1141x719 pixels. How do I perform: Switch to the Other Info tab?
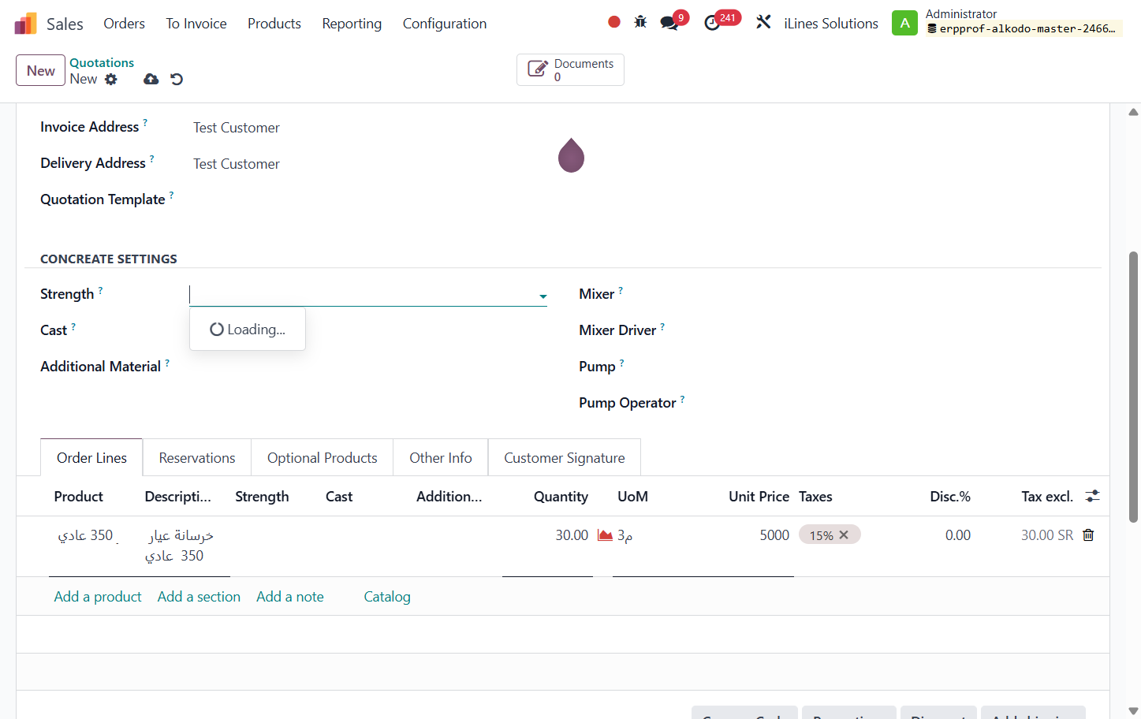pyautogui.click(x=441, y=458)
